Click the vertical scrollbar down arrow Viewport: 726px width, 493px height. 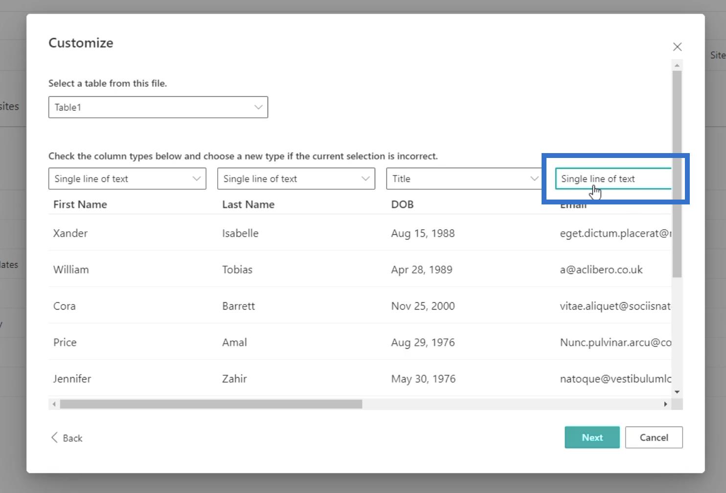coord(677,392)
